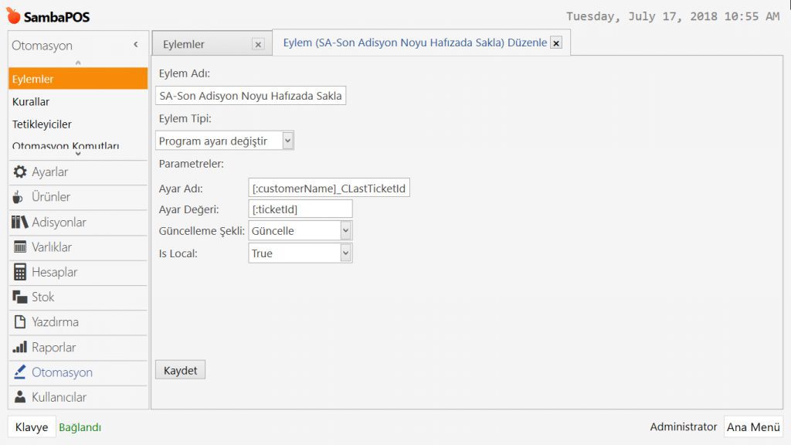Open Kullanıcılar via the person icon
This screenshot has height=445, width=791.
[x=20, y=397]
